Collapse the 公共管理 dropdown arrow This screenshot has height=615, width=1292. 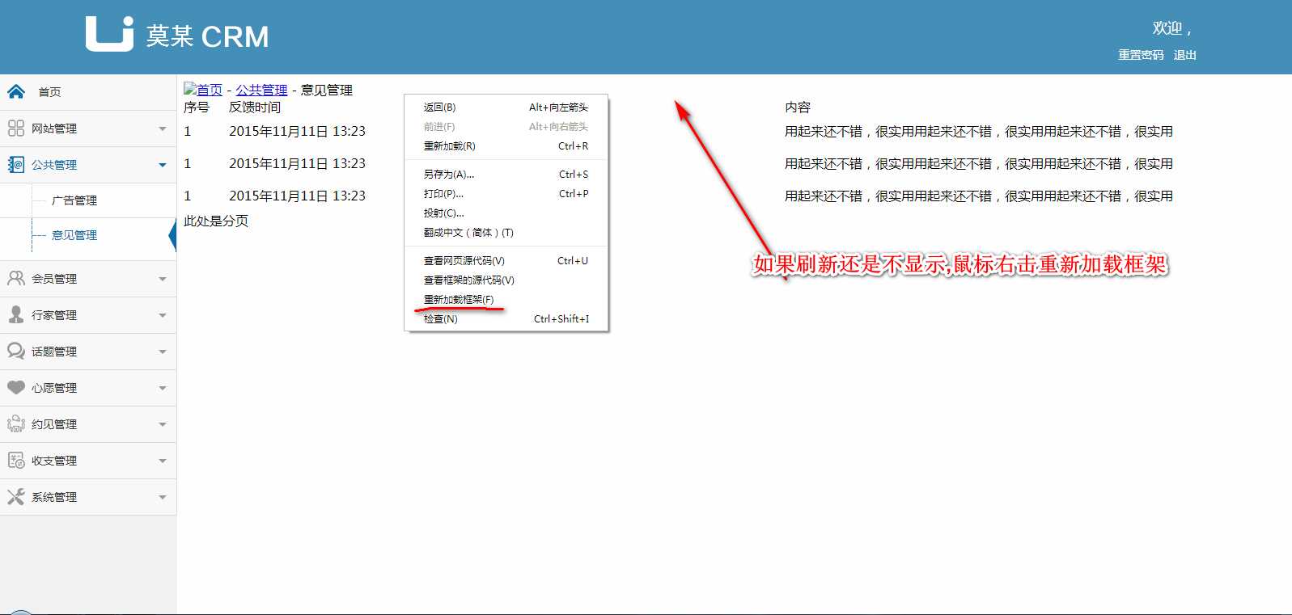(163, 165)
